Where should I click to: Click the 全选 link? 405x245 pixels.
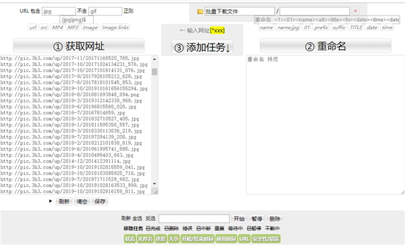tap(137, 219)
